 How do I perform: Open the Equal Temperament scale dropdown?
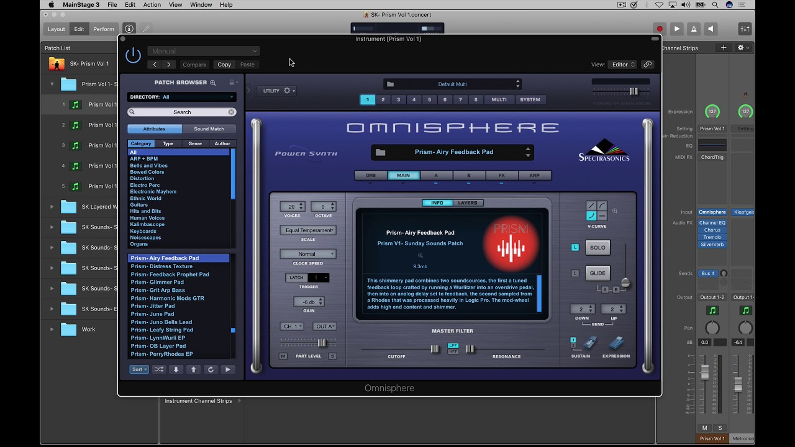pos(308,230)
